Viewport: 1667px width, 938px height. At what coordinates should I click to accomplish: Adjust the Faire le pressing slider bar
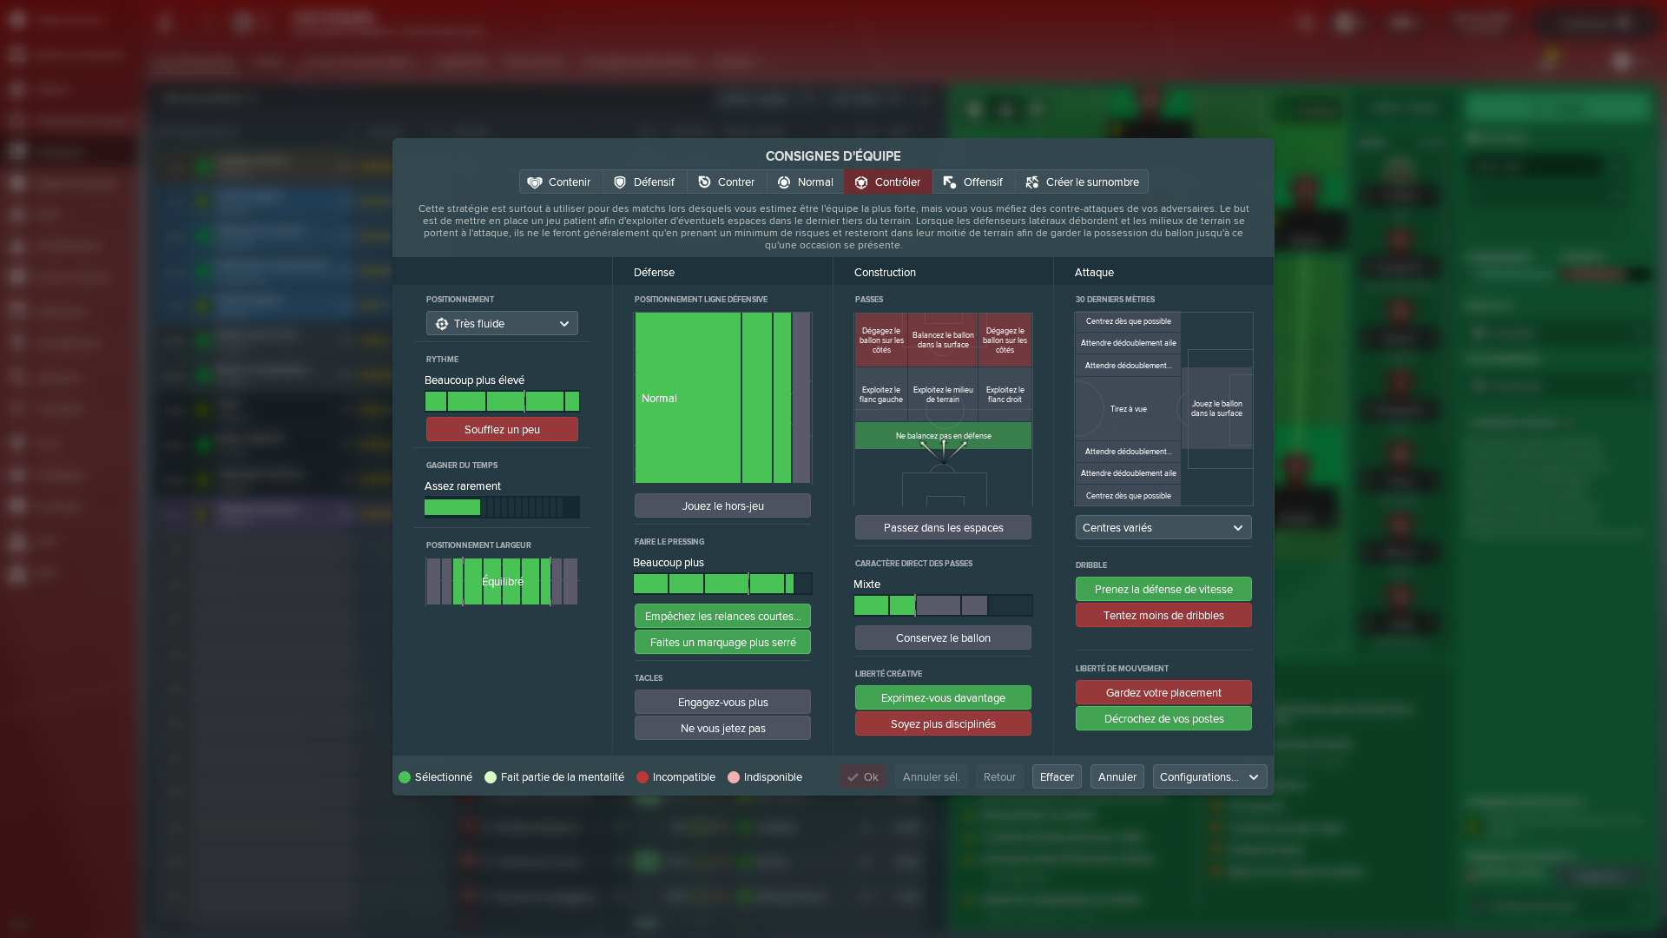pos(722,584)
